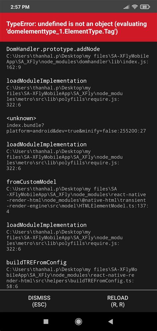The width and height of the screenshot is (157, 331).
Task: Tap the recent apps square button
Action: tap(46, 321)
